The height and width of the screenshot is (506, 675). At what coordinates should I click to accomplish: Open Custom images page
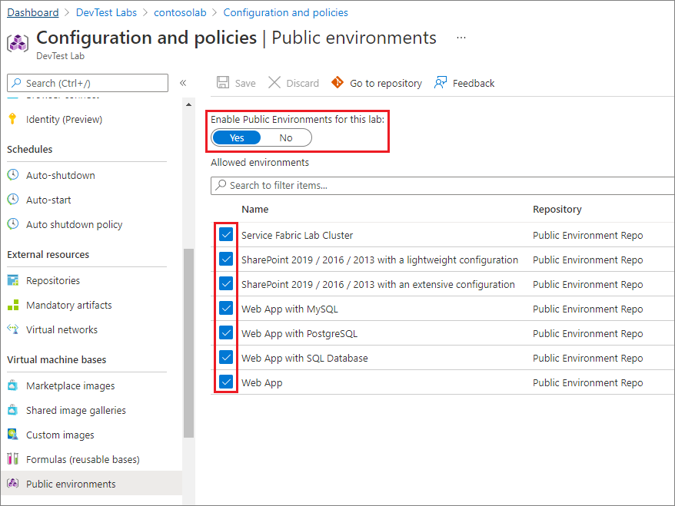pyautogui.click(x=60, y=435)
